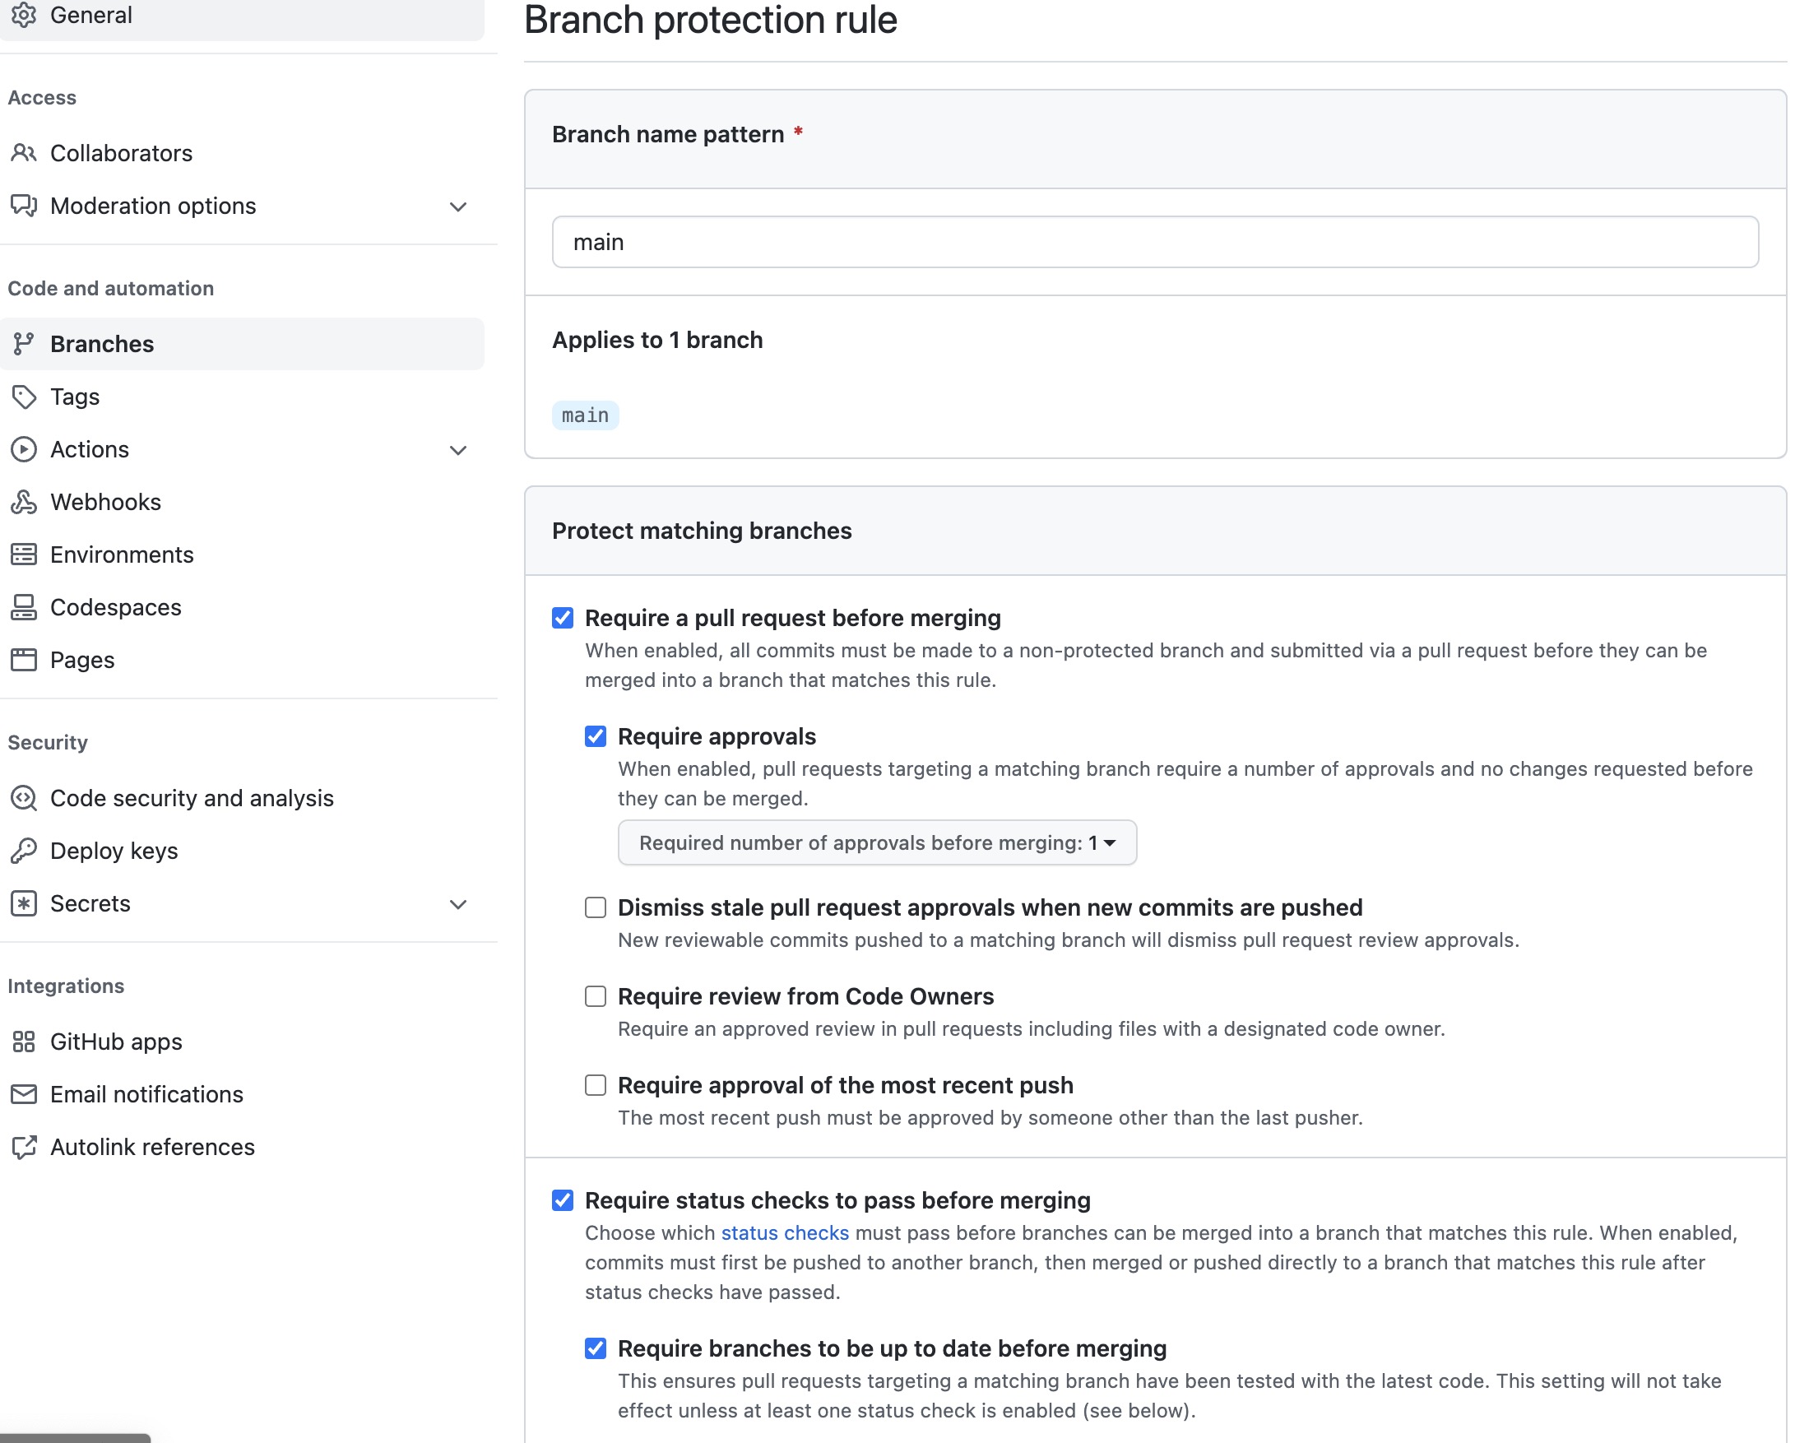Open the status checks link
Screen dimensions: 1795x1443
pos(784,1233)
